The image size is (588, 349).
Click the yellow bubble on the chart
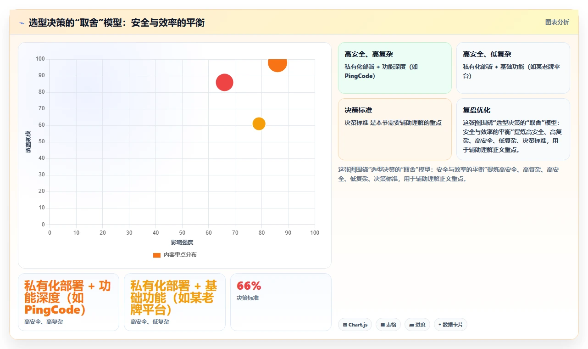tap(259, 124)
